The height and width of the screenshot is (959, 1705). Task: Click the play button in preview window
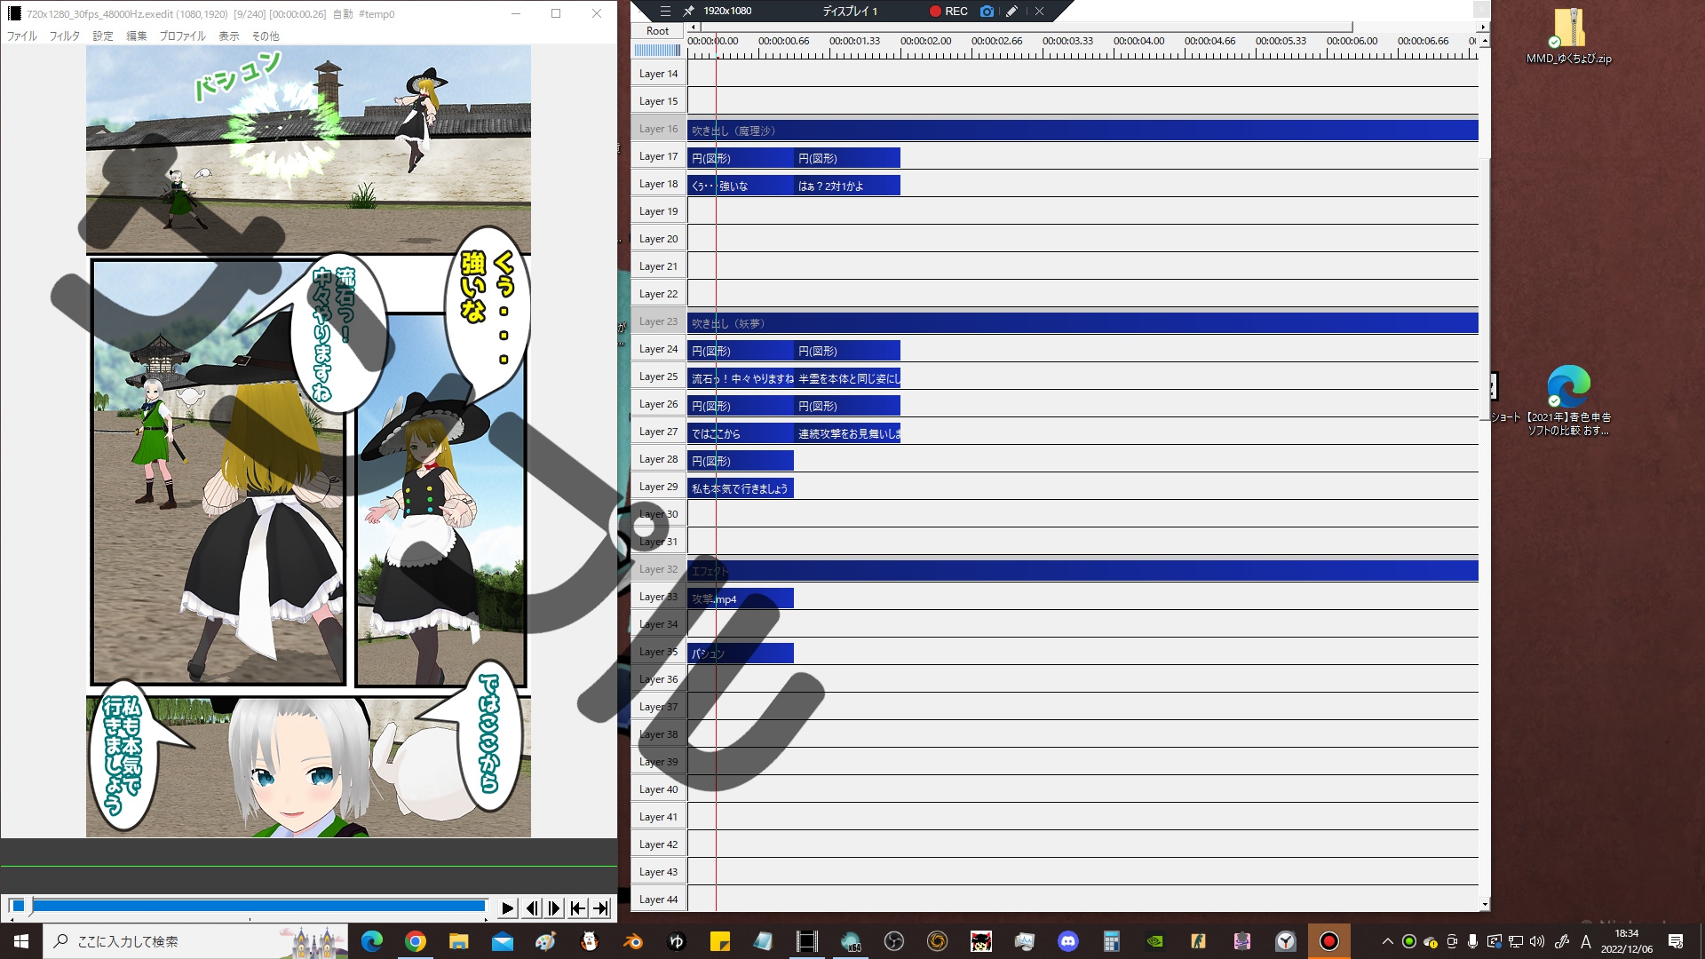(x=507, y=907)
